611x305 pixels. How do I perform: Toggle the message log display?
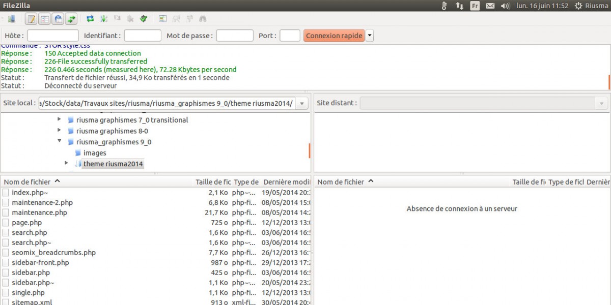coord(31,19)
